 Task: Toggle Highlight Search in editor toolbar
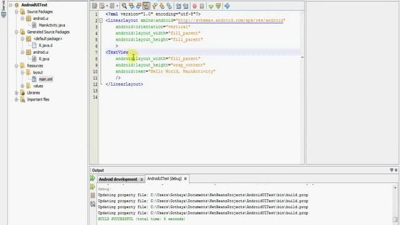tap(146, 6)
